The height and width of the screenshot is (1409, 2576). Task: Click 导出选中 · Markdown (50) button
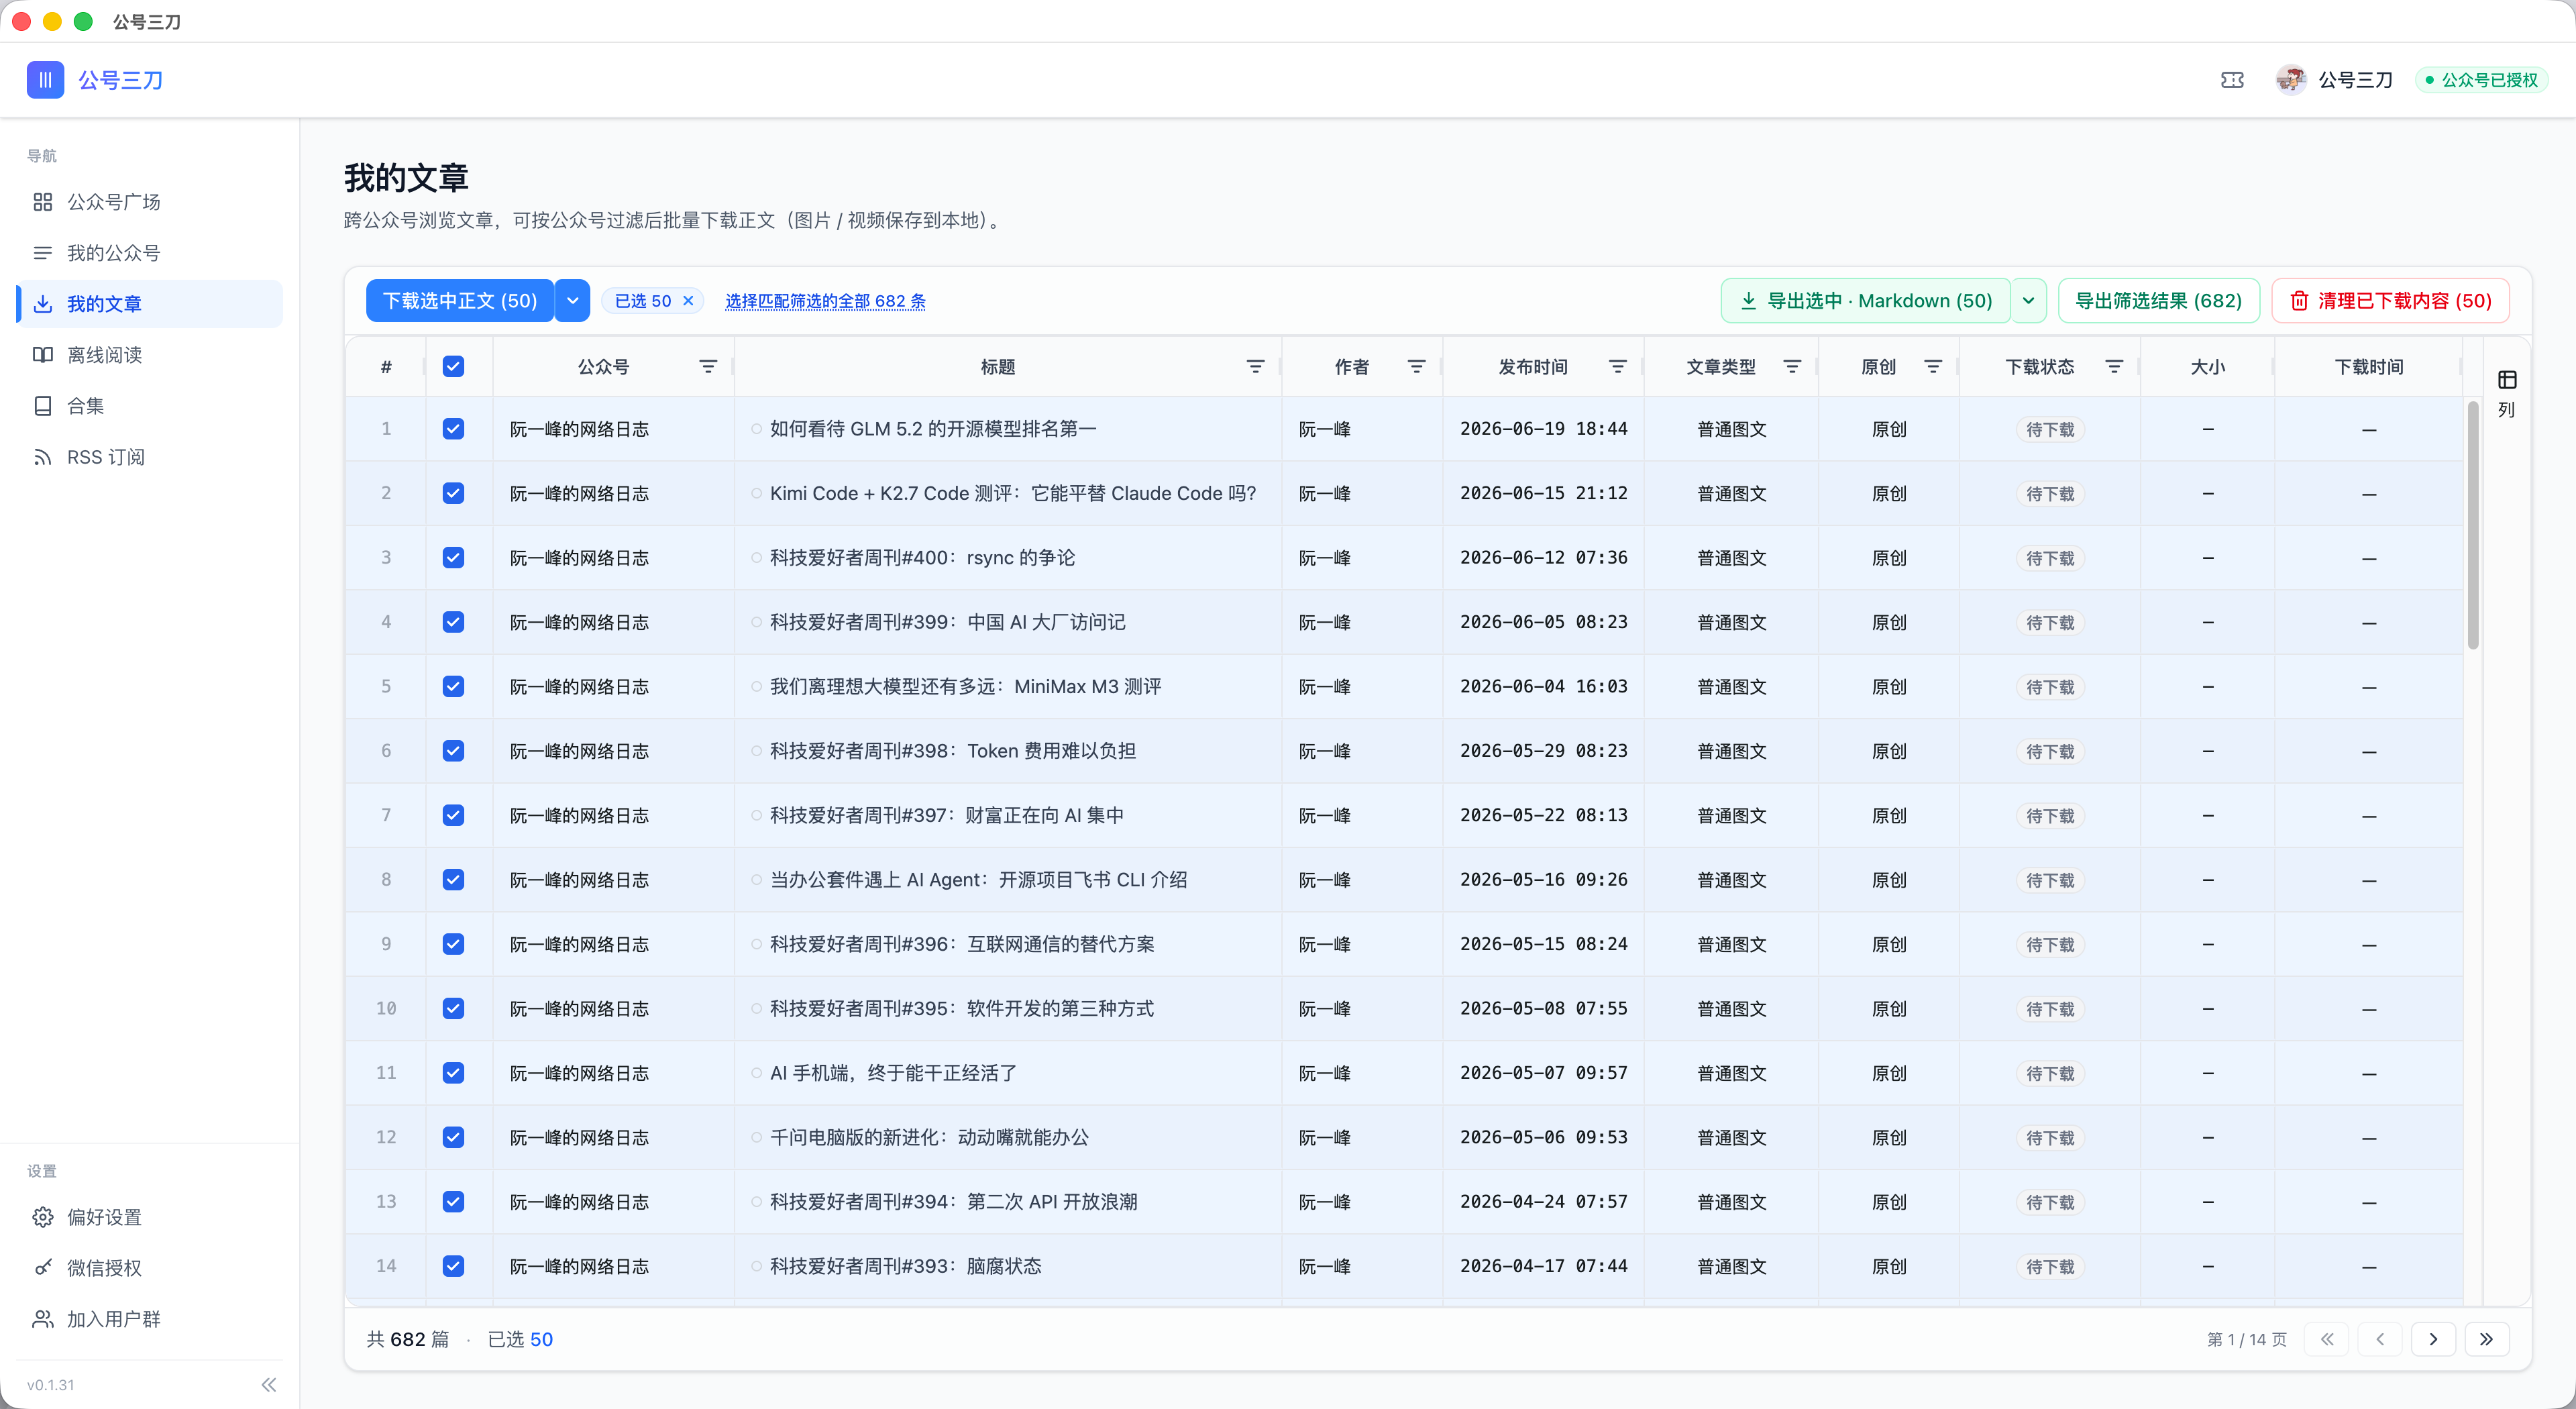1866,301
